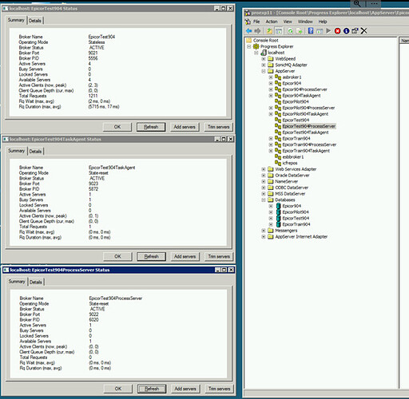Expand the WebSpeed folder node
This screenshot has width=409, height=399.
point(264,58)
